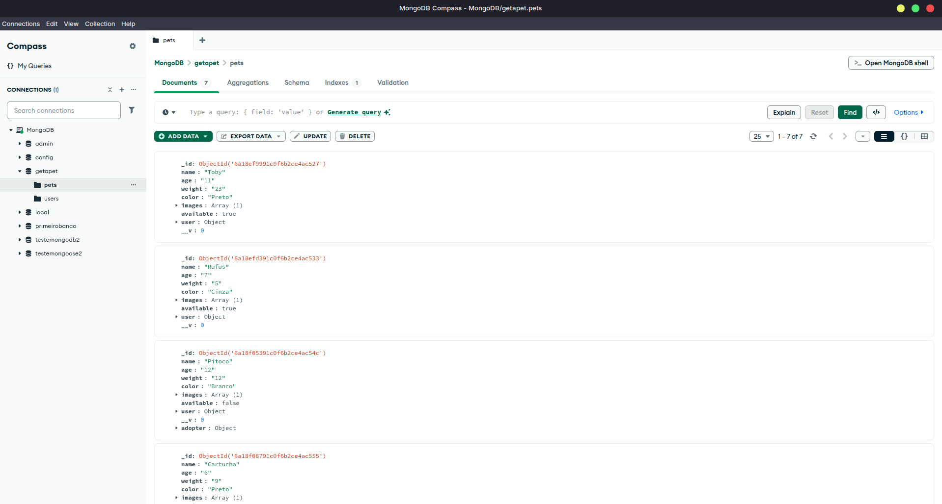The image size is (942, 504).
Task: Open the View menu
Action: [71, 24]
